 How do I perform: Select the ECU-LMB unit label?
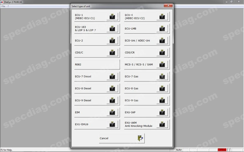pyautogui.click(x=131, y=29)
